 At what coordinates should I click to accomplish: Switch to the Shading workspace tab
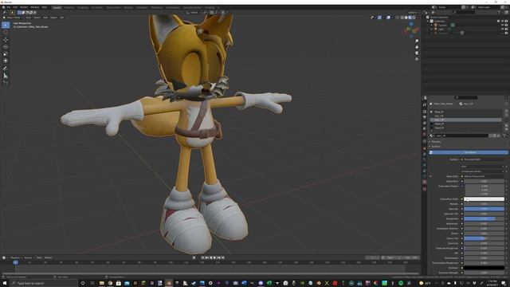[x=128, y=7]
